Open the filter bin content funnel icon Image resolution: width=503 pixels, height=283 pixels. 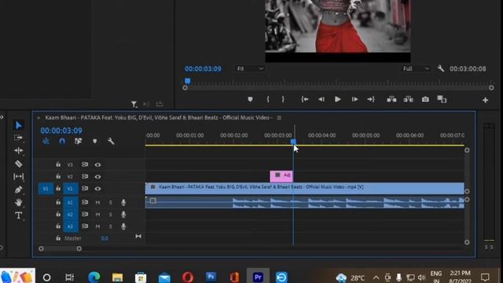pos(134,105)
